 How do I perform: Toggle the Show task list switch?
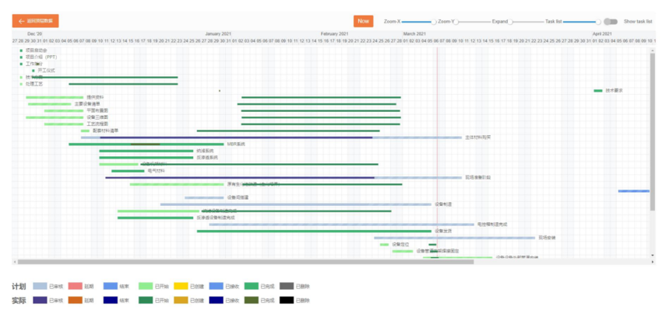(x=610, y=22)
